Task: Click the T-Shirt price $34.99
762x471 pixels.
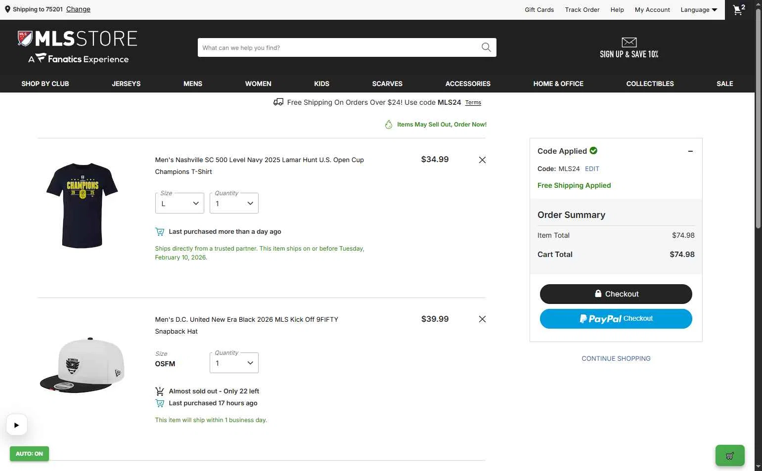Action: coord(435,159)
